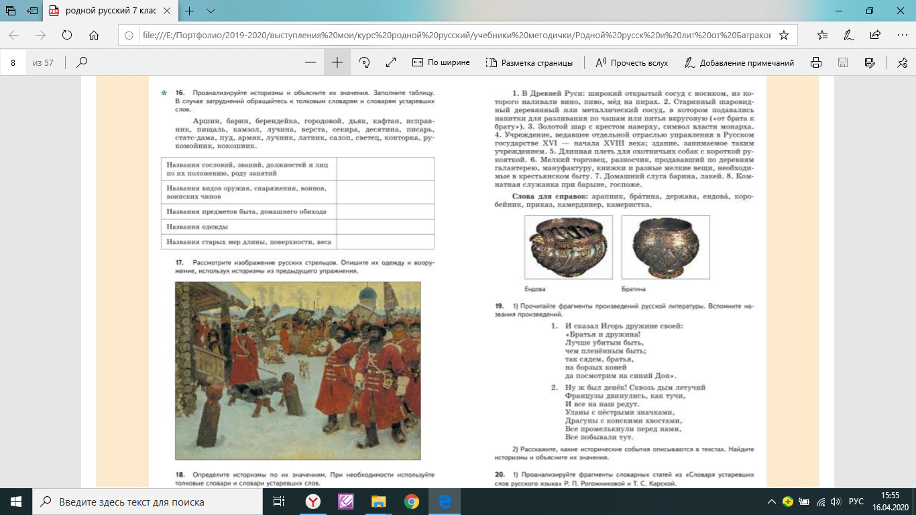Rotate the PDF page
The height and width of the screenshot is (515, 916).
pos(365,62)
